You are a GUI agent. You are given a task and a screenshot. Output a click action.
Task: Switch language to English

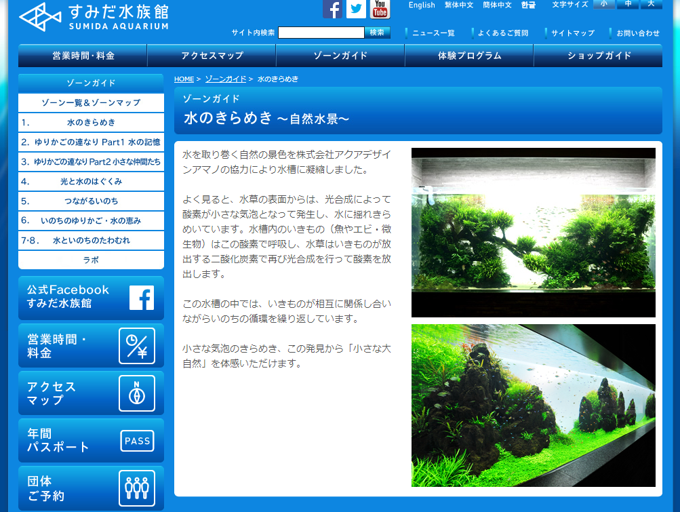tap(422, 5)
